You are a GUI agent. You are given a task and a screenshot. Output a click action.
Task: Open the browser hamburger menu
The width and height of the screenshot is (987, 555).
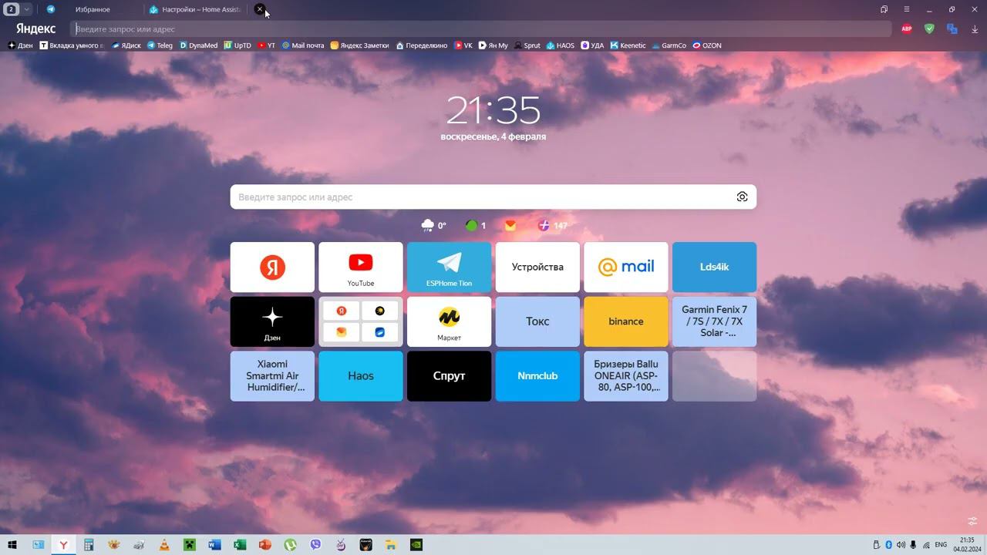coord(907,9)
